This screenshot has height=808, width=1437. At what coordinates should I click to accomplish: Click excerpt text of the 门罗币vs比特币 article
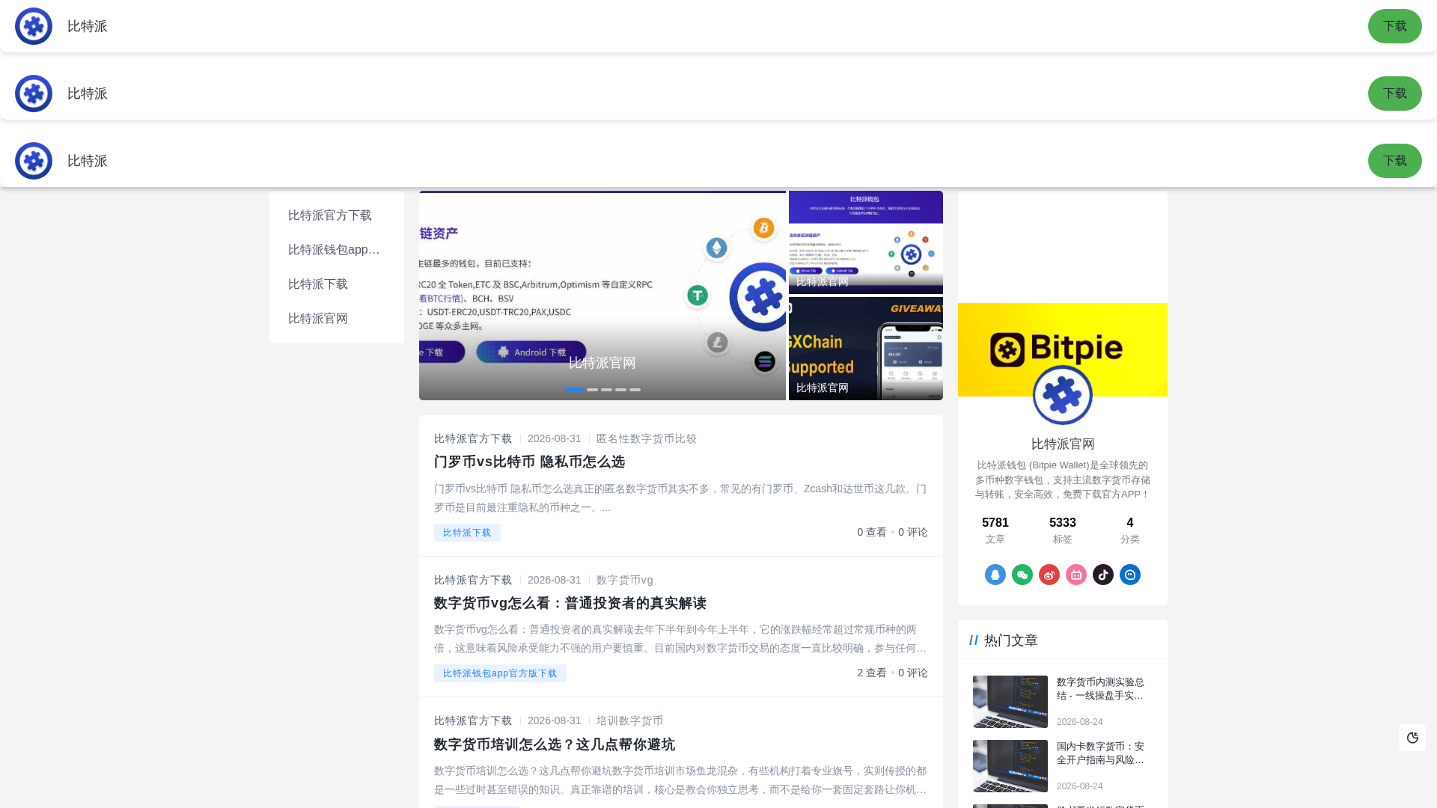(680, 498)
